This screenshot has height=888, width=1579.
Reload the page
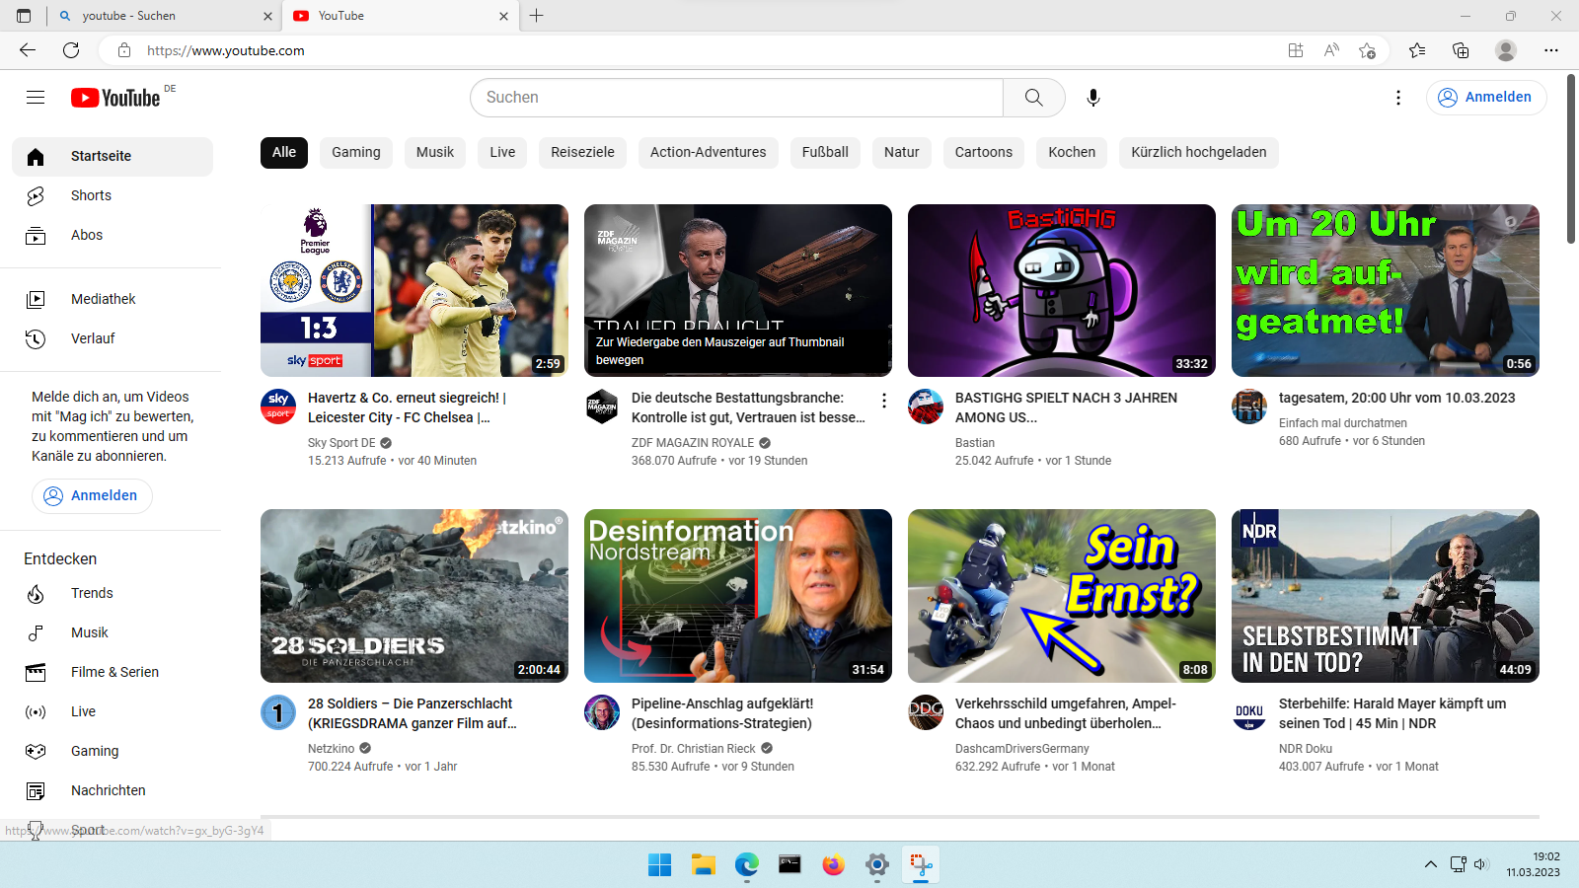[71, 50]
